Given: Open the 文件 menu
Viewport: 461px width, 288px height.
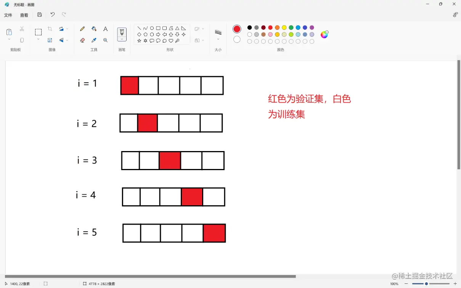Looking at the screenshot, I should point(8,15).
